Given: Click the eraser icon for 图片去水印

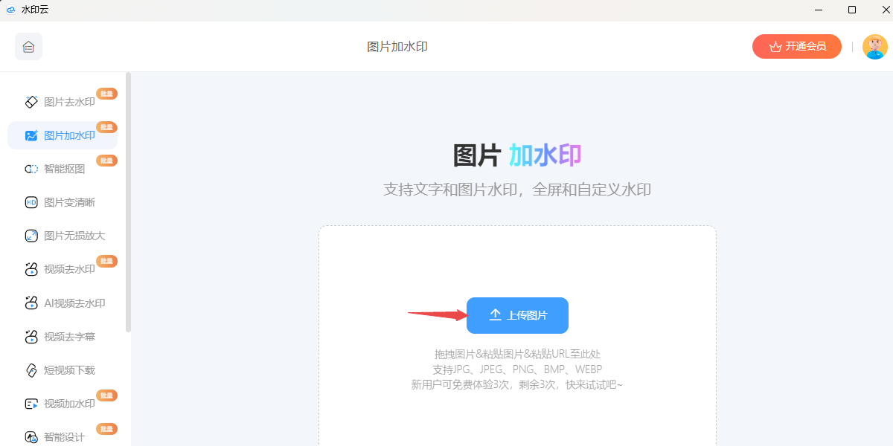Looking at the screenshot, I should [x=31, y=102].
